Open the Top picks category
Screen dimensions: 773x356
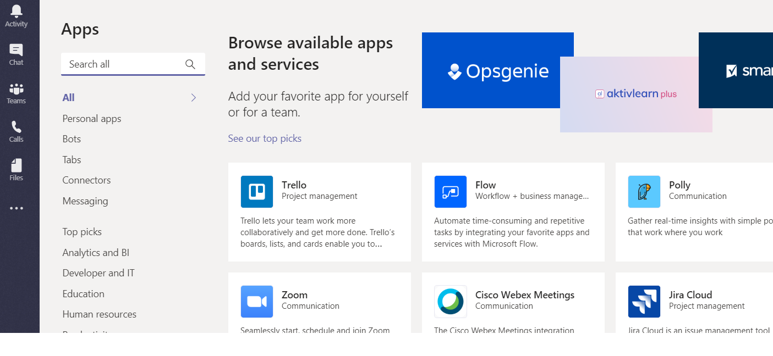click(x=82, y=232)
